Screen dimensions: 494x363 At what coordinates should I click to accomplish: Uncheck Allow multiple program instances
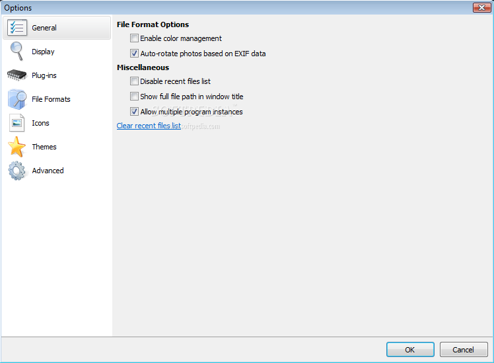134,111
